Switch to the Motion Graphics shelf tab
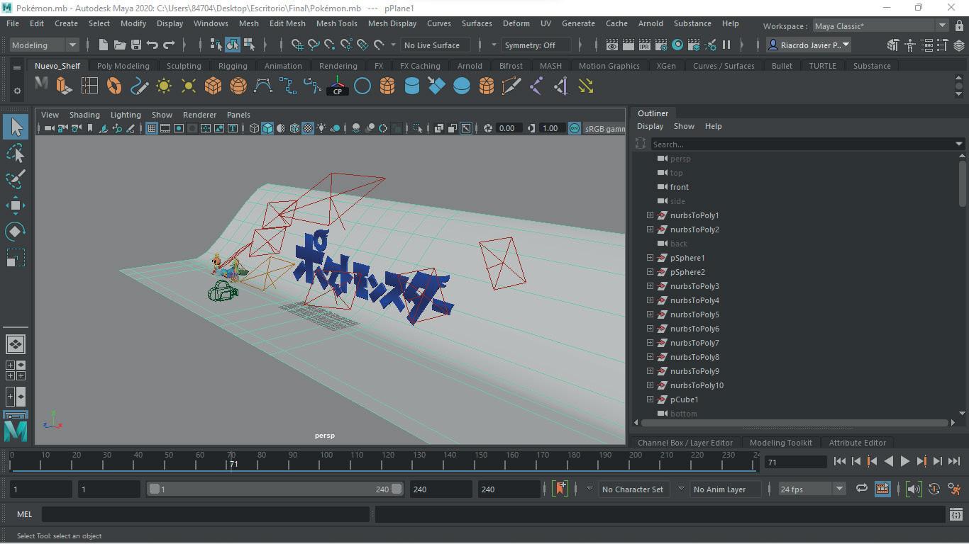Screen dimensions: 969x544 [x=609, y=66]
